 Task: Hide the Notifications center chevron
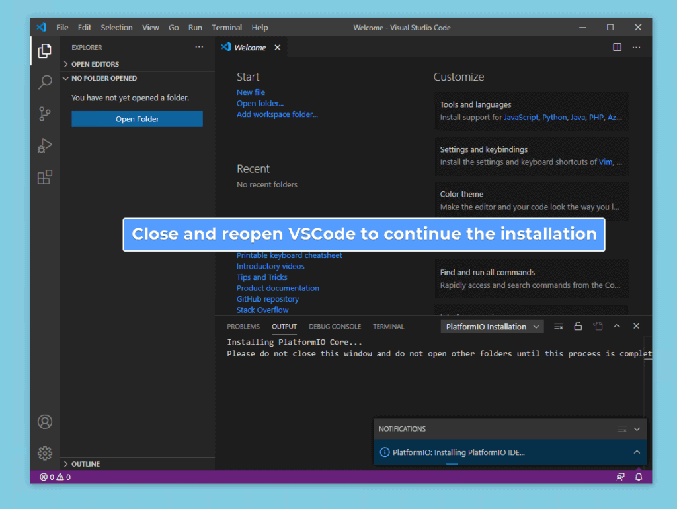637,429
